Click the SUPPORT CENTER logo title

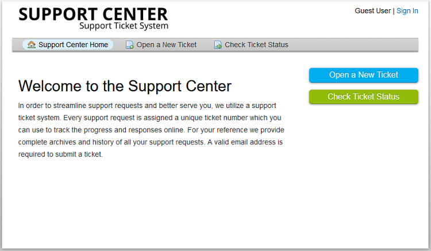click(x=93, y=14)
